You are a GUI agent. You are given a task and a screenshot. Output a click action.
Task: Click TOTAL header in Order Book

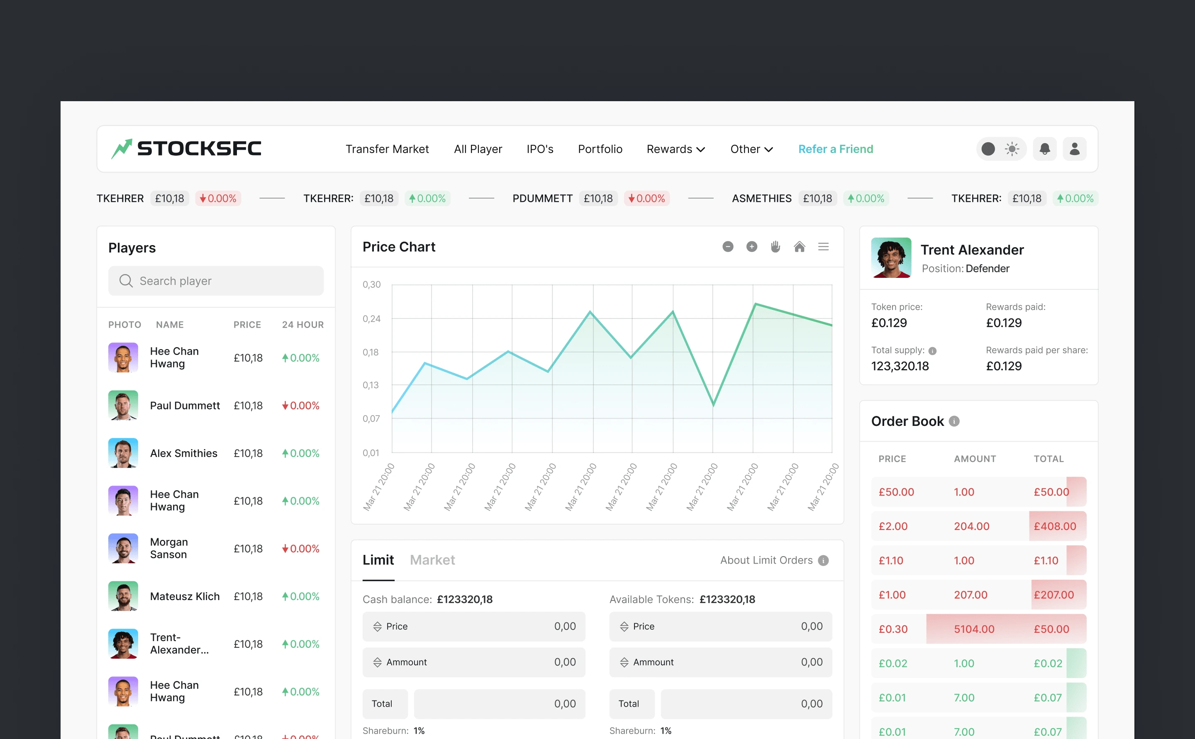1048,459
